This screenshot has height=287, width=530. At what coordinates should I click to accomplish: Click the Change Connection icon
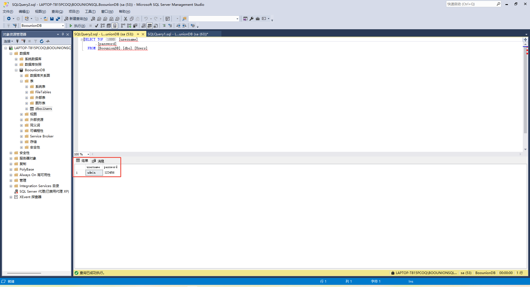pyautogui.click(x=15, y=26)
